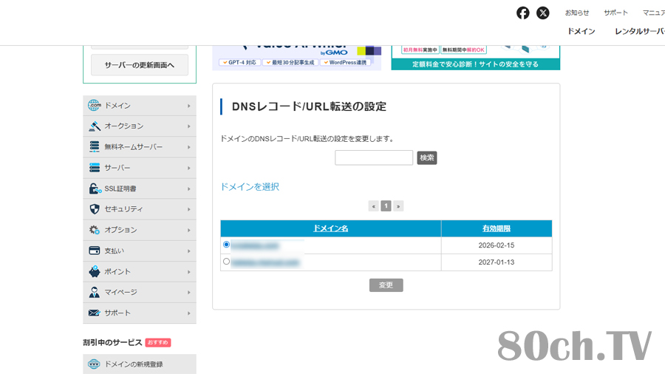
Task: Sort by 有効期限 column header
Action: click(x=497, y=228)
